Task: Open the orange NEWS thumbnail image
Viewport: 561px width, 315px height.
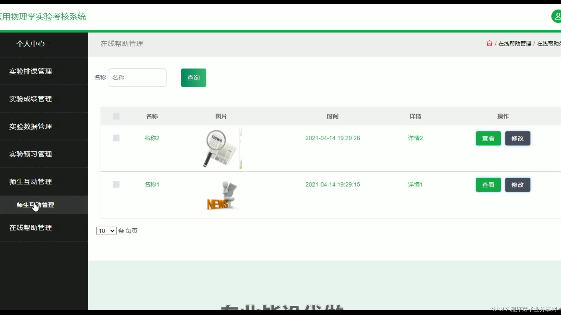Action: 222,196
